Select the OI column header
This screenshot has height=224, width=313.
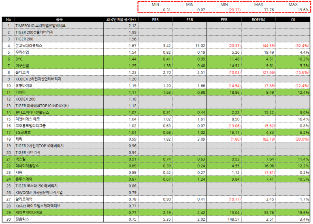[293, 19]
